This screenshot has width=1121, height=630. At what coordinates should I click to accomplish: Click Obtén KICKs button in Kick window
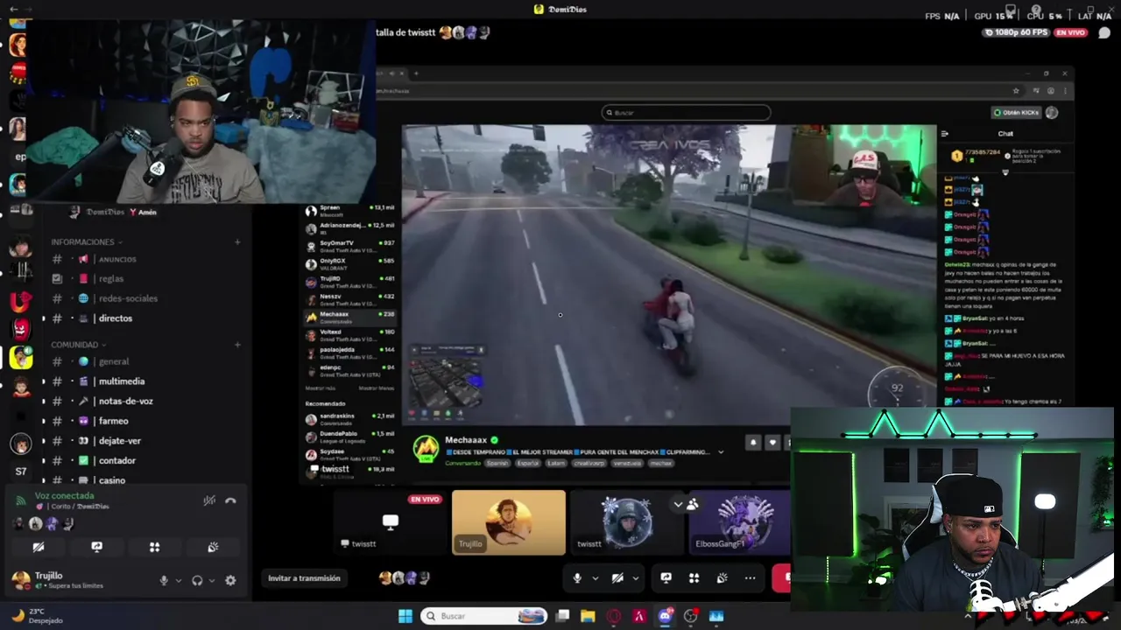point(1017,112)
